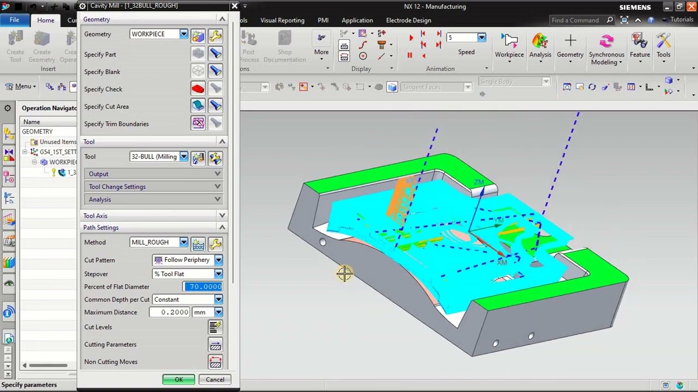Viewport: 698px width, 392px height.
Task: Open Specify Cut Area selection icon
Action: 198,106
